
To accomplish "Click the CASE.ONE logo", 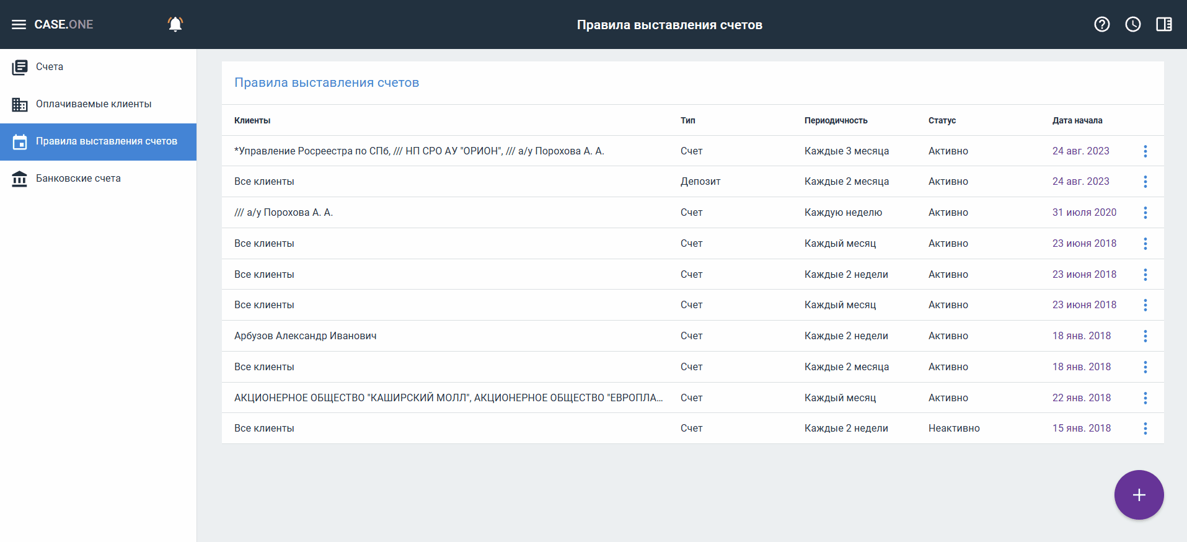I will click(x=64, y=25).
